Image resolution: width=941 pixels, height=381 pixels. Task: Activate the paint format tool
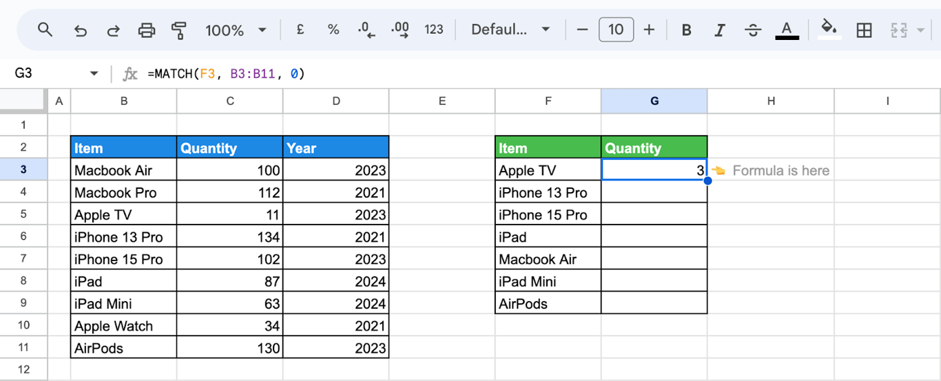179,30
